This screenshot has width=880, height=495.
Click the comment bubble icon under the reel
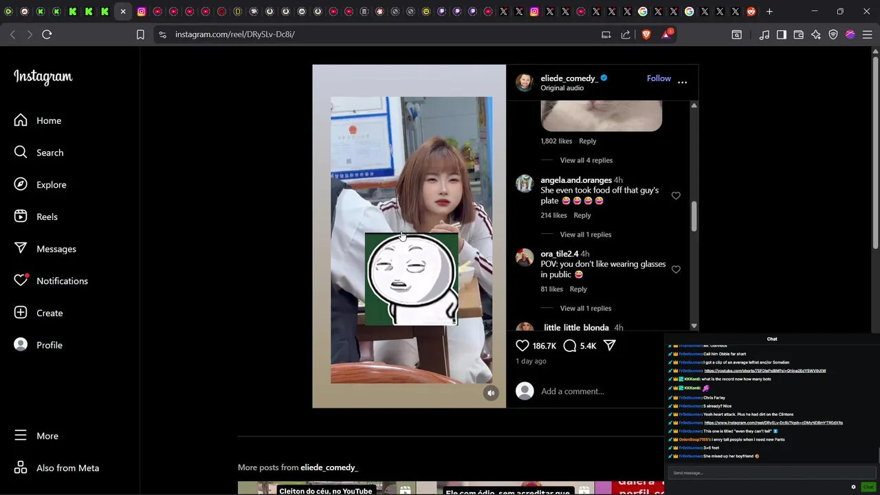pos(570,346)
